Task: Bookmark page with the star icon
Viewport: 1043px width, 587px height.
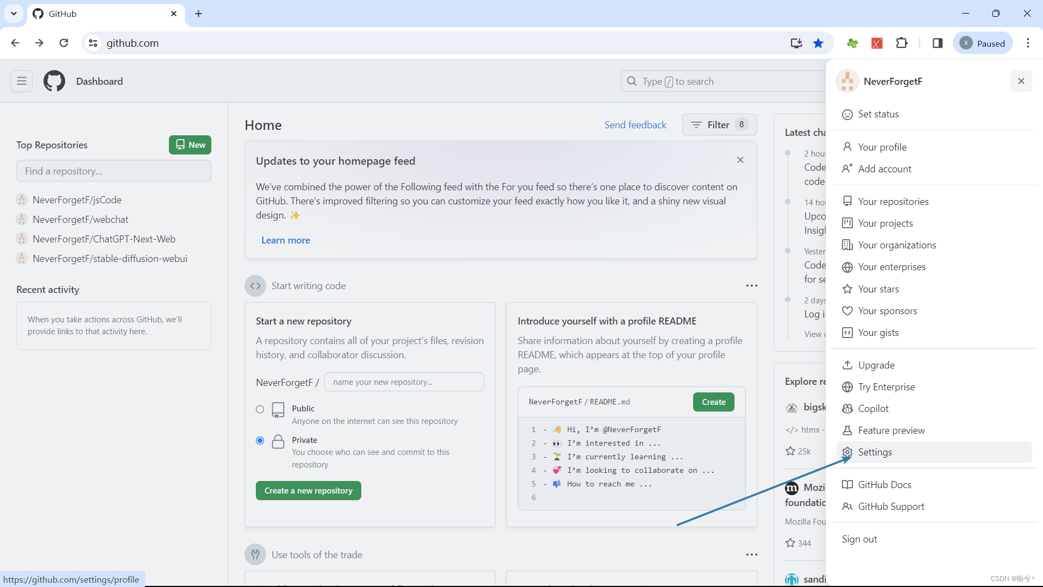Action: pos(818,43)
